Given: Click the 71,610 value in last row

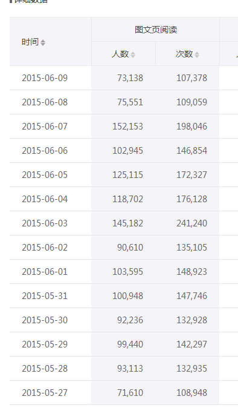Looking at the screenshot, I should tap(130, 393).
